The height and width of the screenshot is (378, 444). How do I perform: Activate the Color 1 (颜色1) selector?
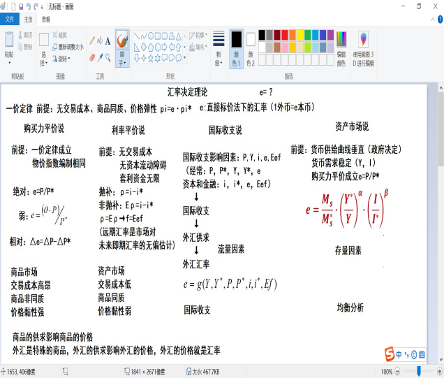(236, 48)
